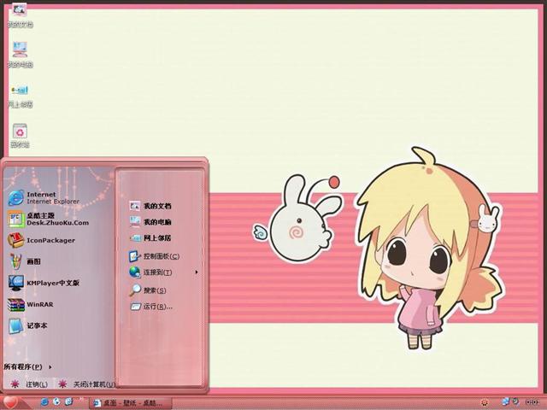This screenshot has height=410, width=547.
Task: Expand 所有程序(P) all programs list
Action: pos(28,366)
